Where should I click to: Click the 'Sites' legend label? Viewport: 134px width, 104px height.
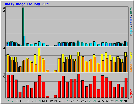(131, 68)
